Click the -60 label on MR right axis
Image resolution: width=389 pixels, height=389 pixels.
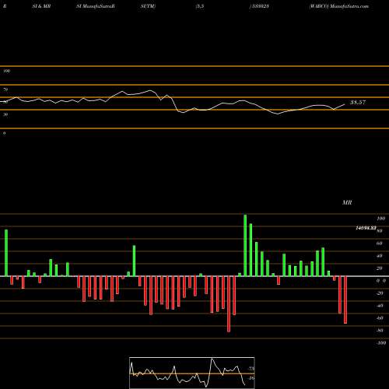click(380, 318)
